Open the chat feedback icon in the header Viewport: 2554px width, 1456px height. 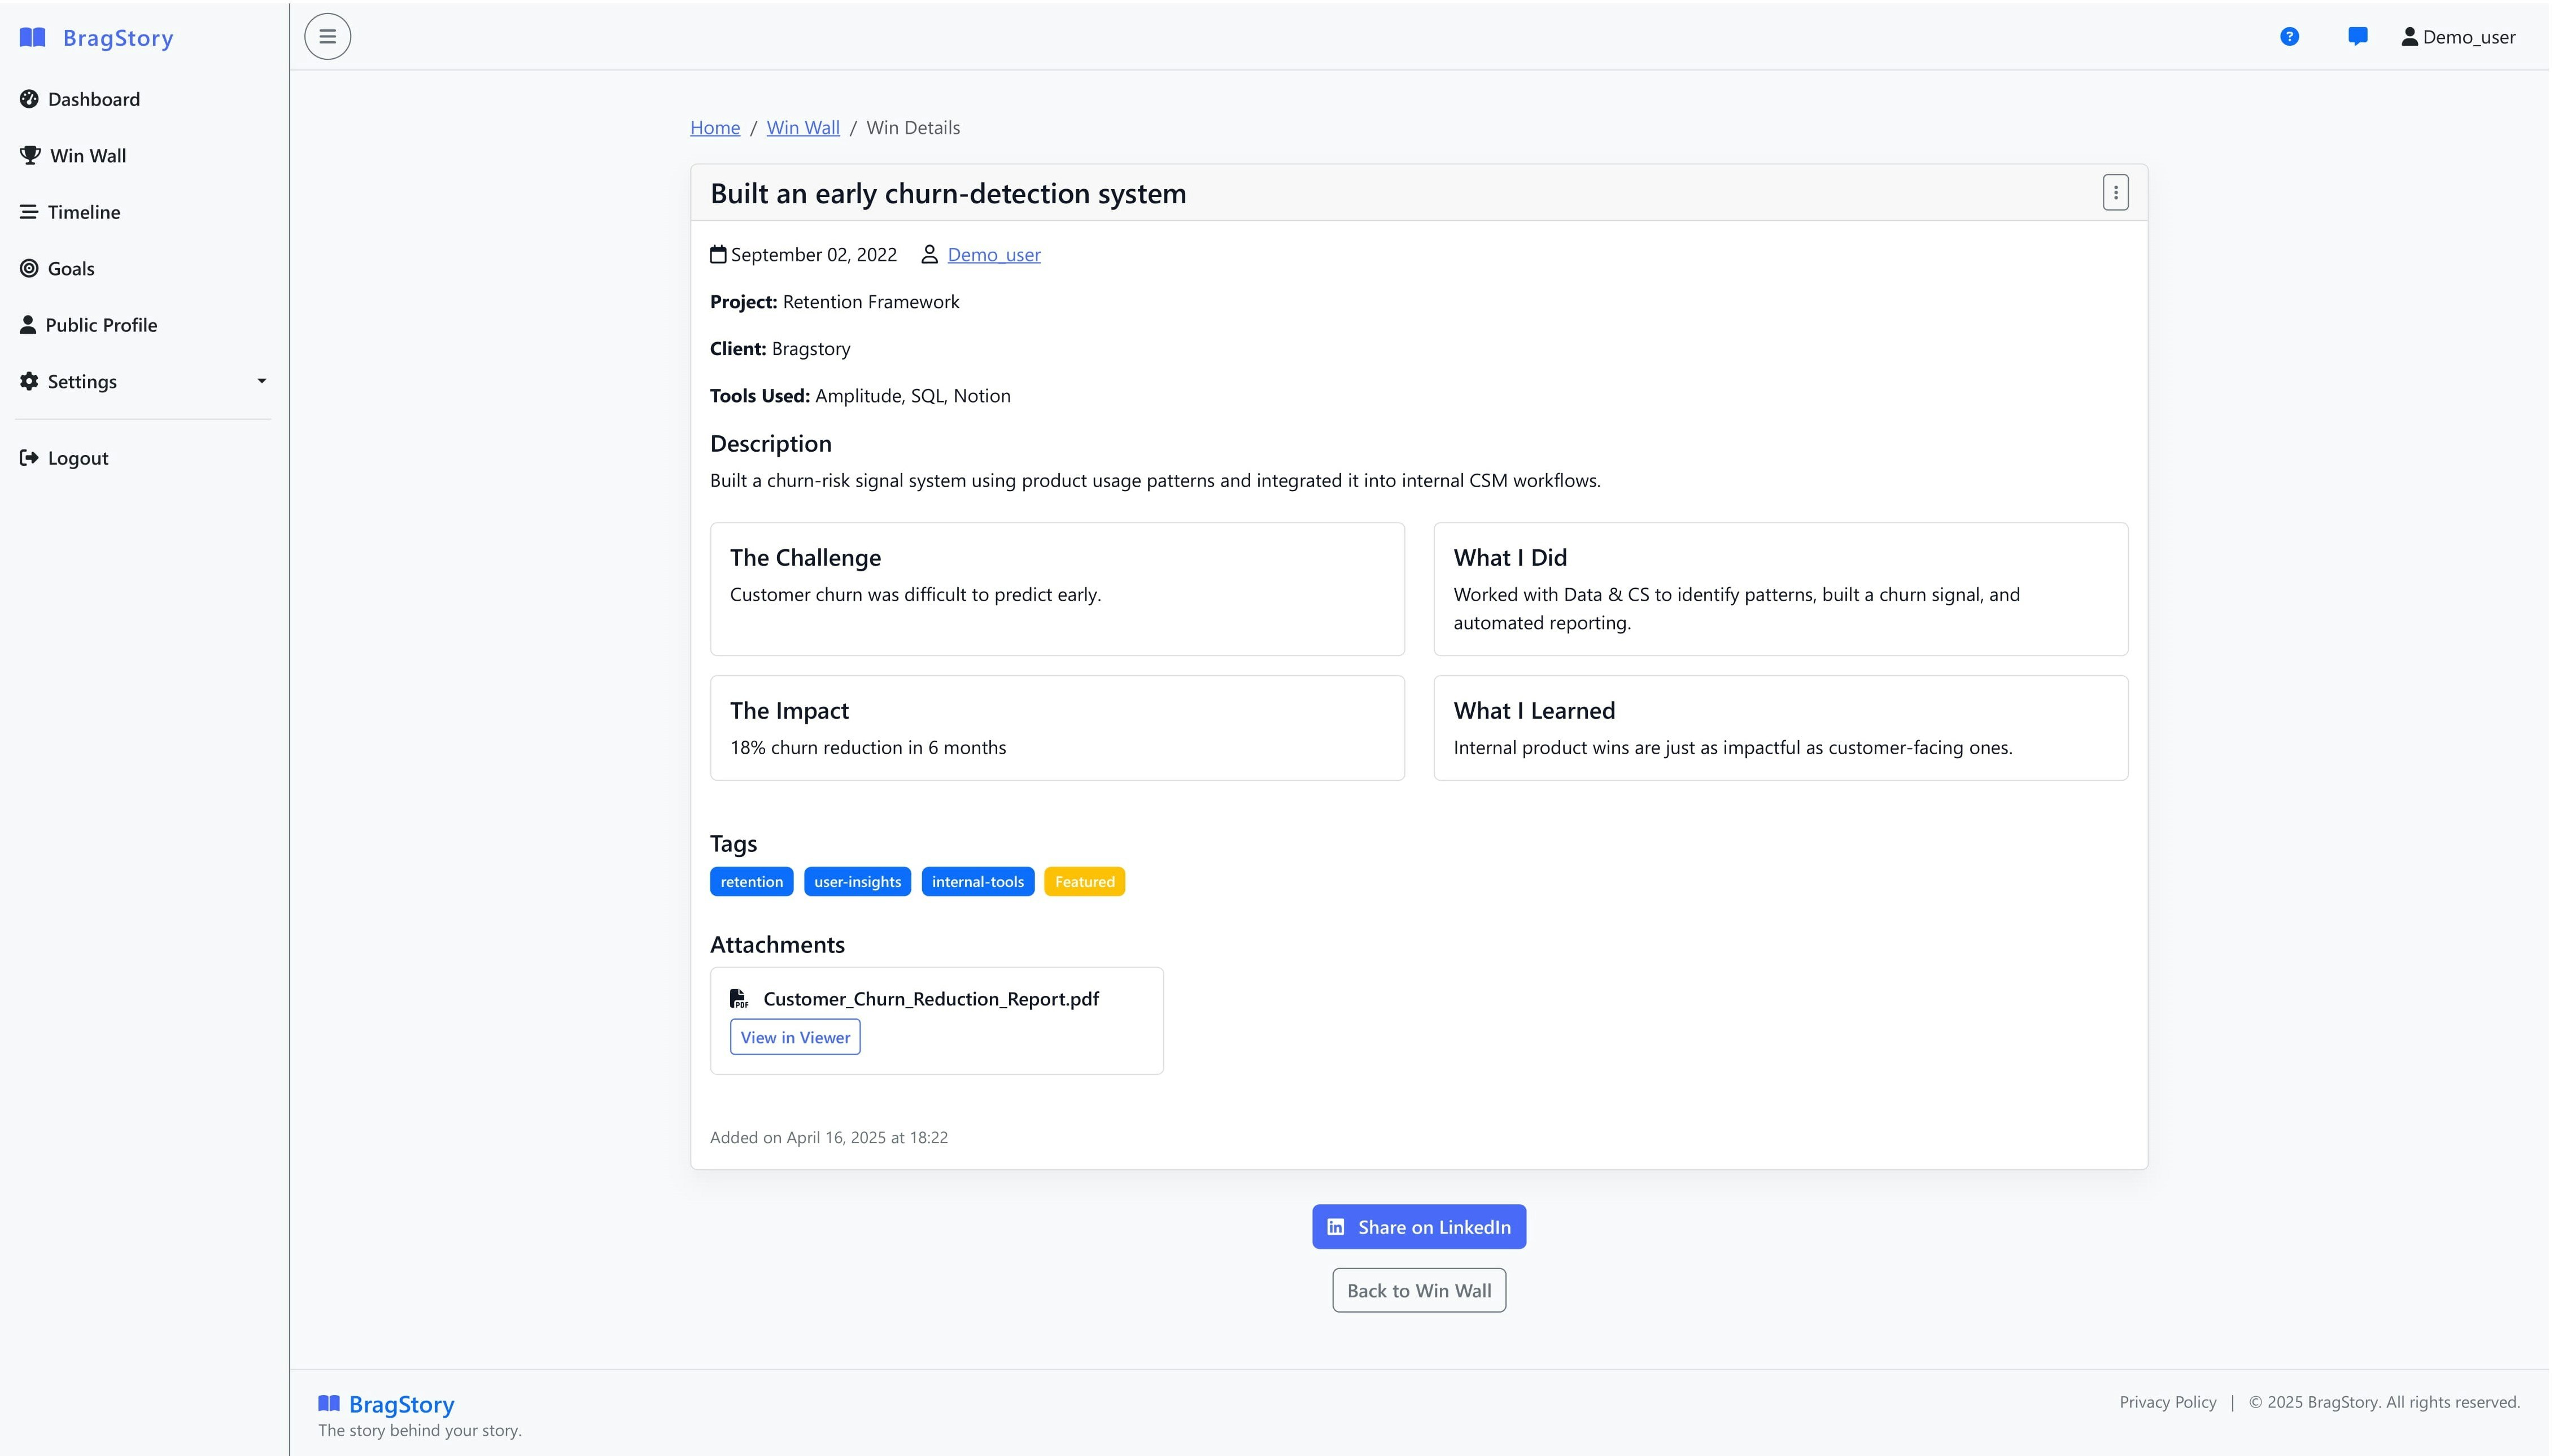[2357, 37]
